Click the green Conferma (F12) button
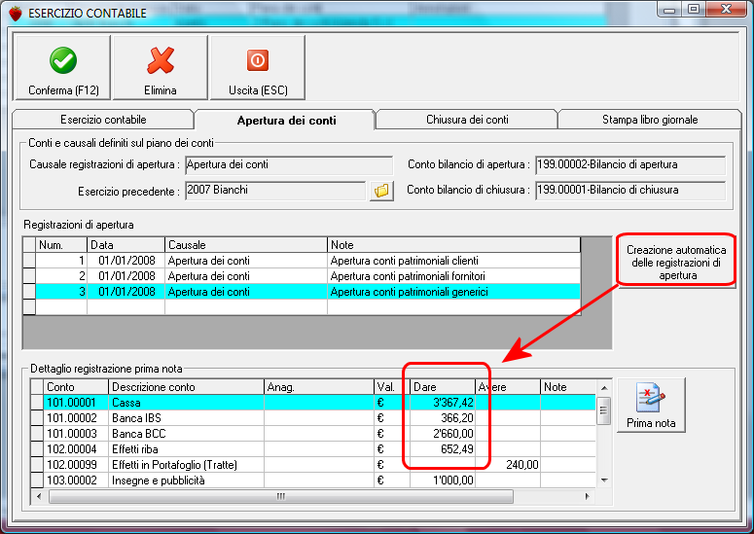The height and width of the screenshot is (534, 754). click(x=63, y=67)
